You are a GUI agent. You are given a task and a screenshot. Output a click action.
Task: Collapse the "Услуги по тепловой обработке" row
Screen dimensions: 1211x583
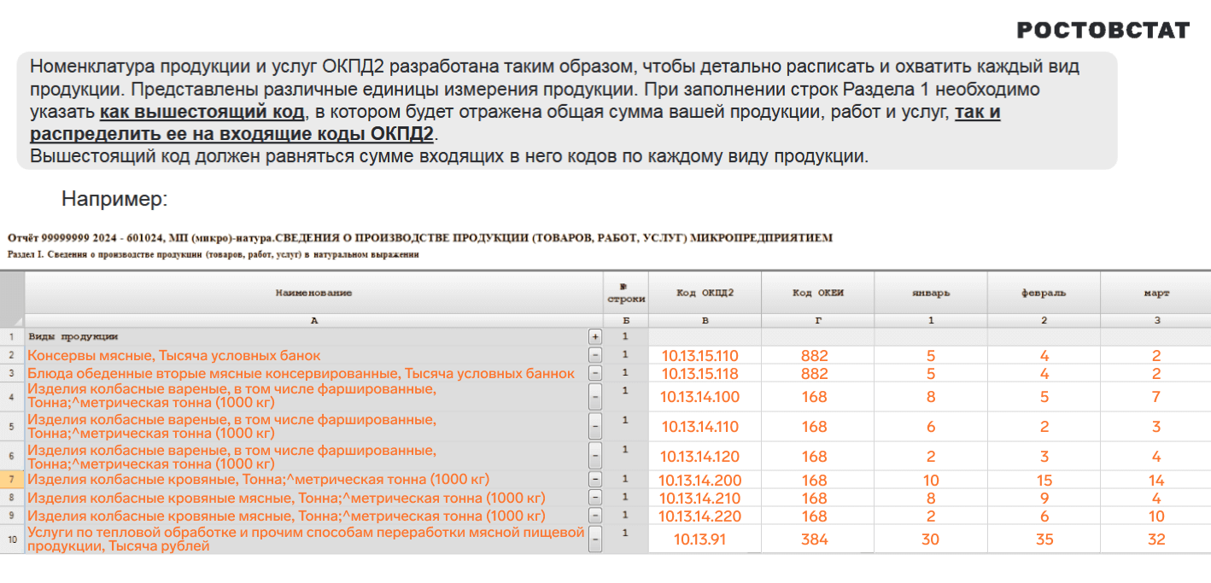595,539
